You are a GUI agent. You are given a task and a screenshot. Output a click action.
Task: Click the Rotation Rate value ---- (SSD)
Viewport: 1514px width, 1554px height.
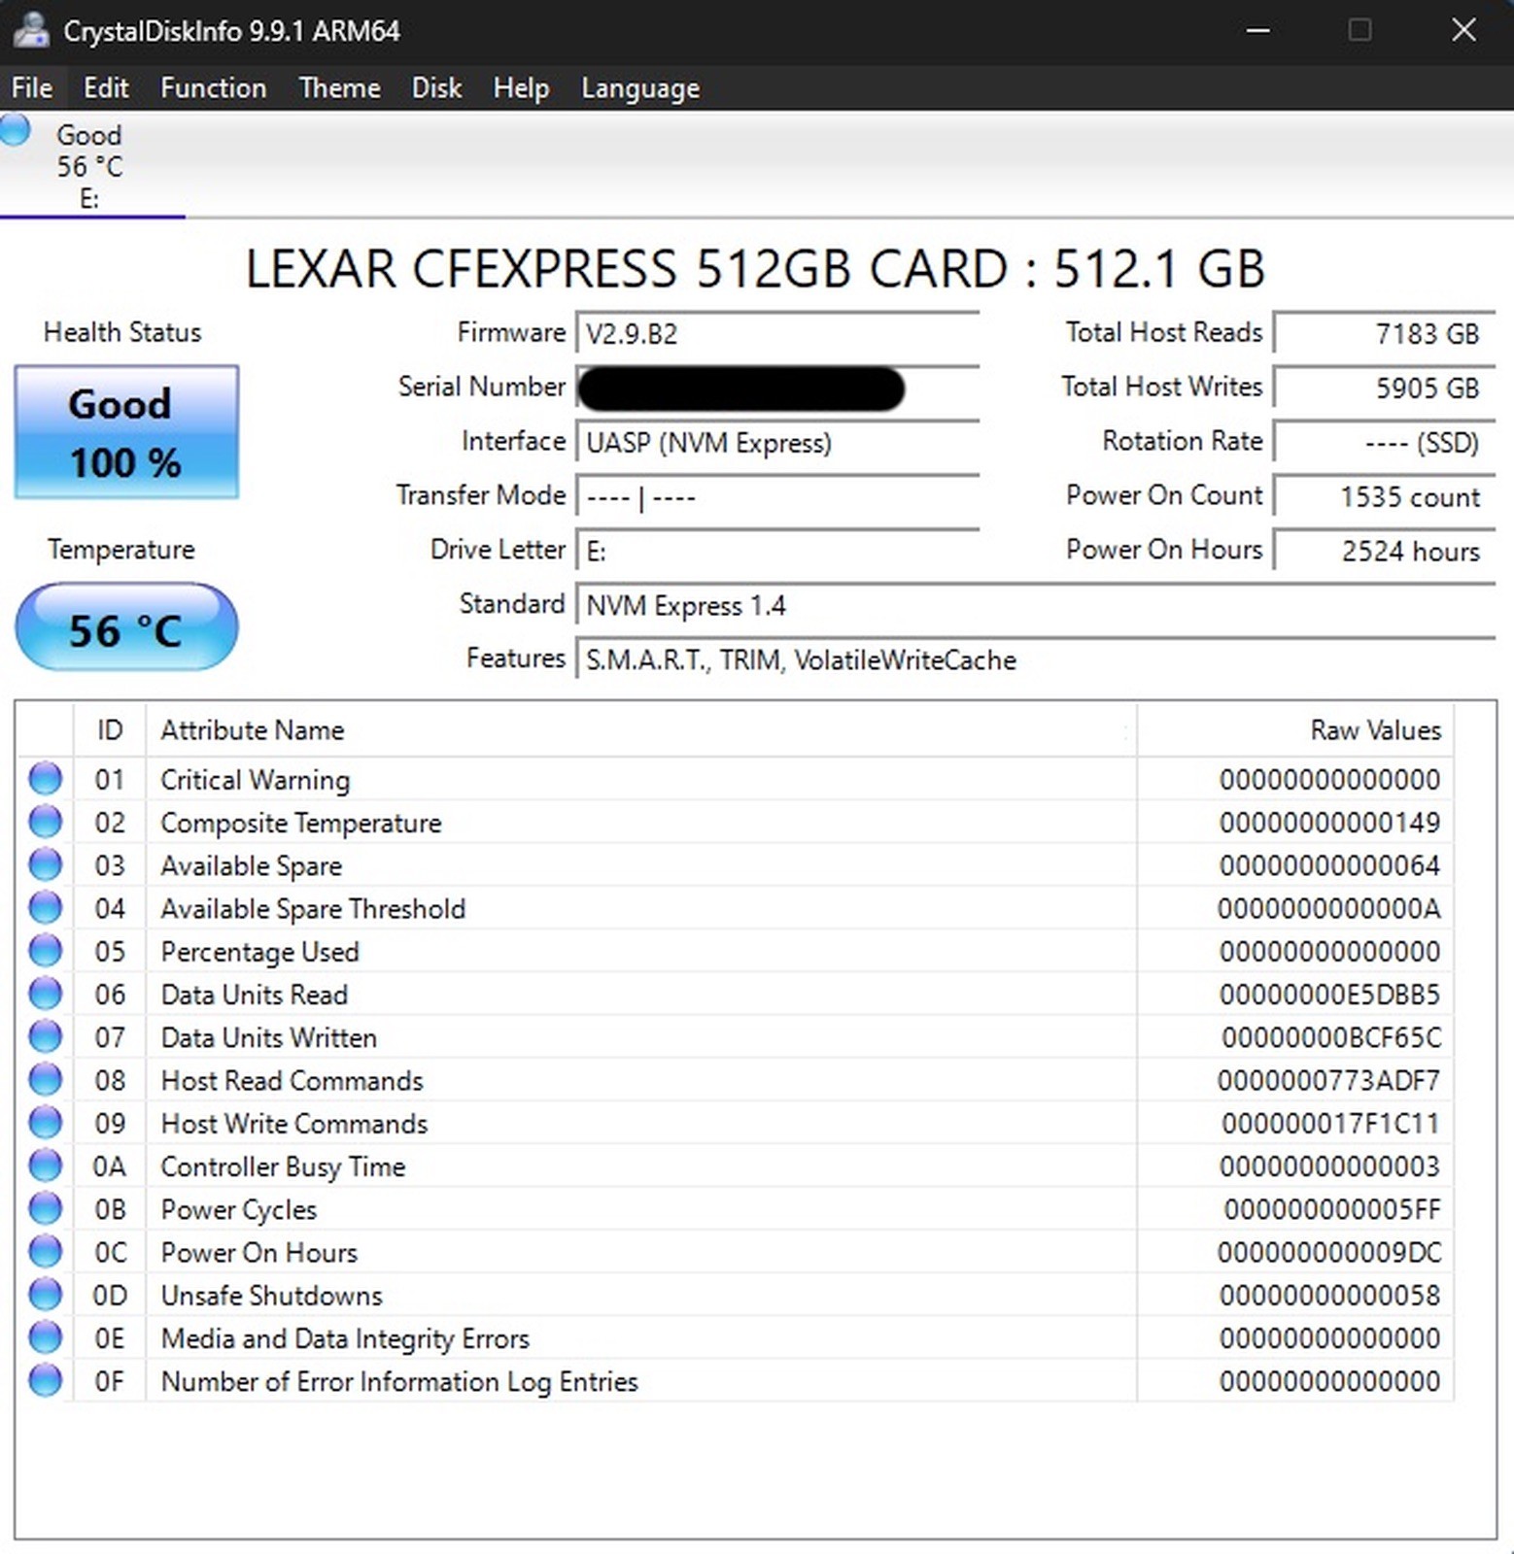1384,443
